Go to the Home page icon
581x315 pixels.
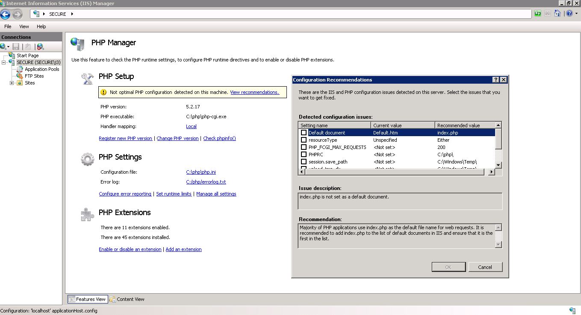pos(557,14)
